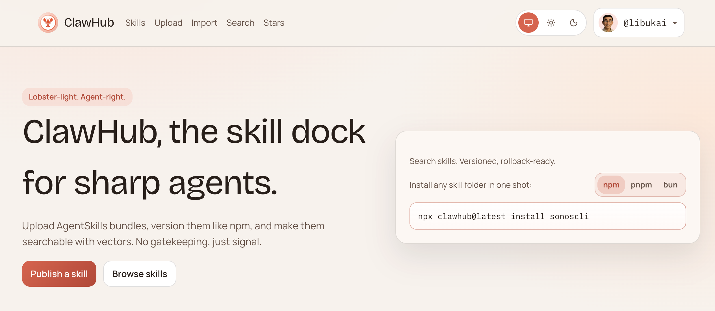Switch install command to bun
The width and height of the screenshot is (715, 311).
point(671,185)
